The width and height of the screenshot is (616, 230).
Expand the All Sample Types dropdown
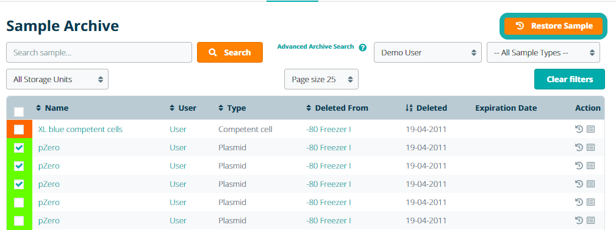coord(543,52)
